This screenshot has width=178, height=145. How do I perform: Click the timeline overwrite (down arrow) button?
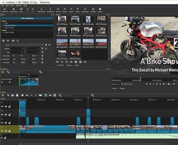pos(36,95)
